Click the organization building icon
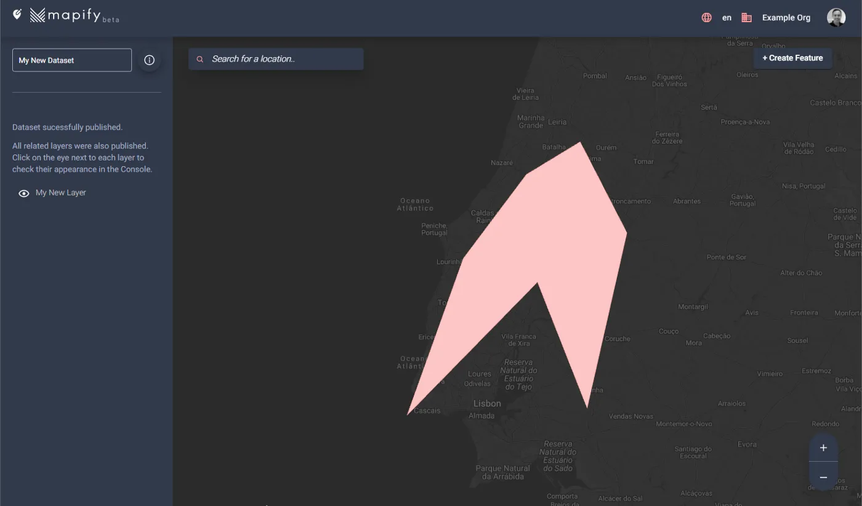This screenshot has height=506, width=862. (x=746, y=17)
